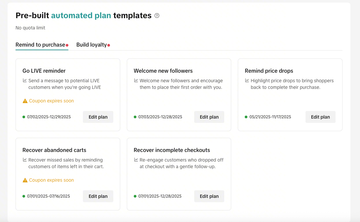Click chart icon in Recover abandoned carts card
The height and width of the screenshot is (222, 360).
tap(25, 160)
